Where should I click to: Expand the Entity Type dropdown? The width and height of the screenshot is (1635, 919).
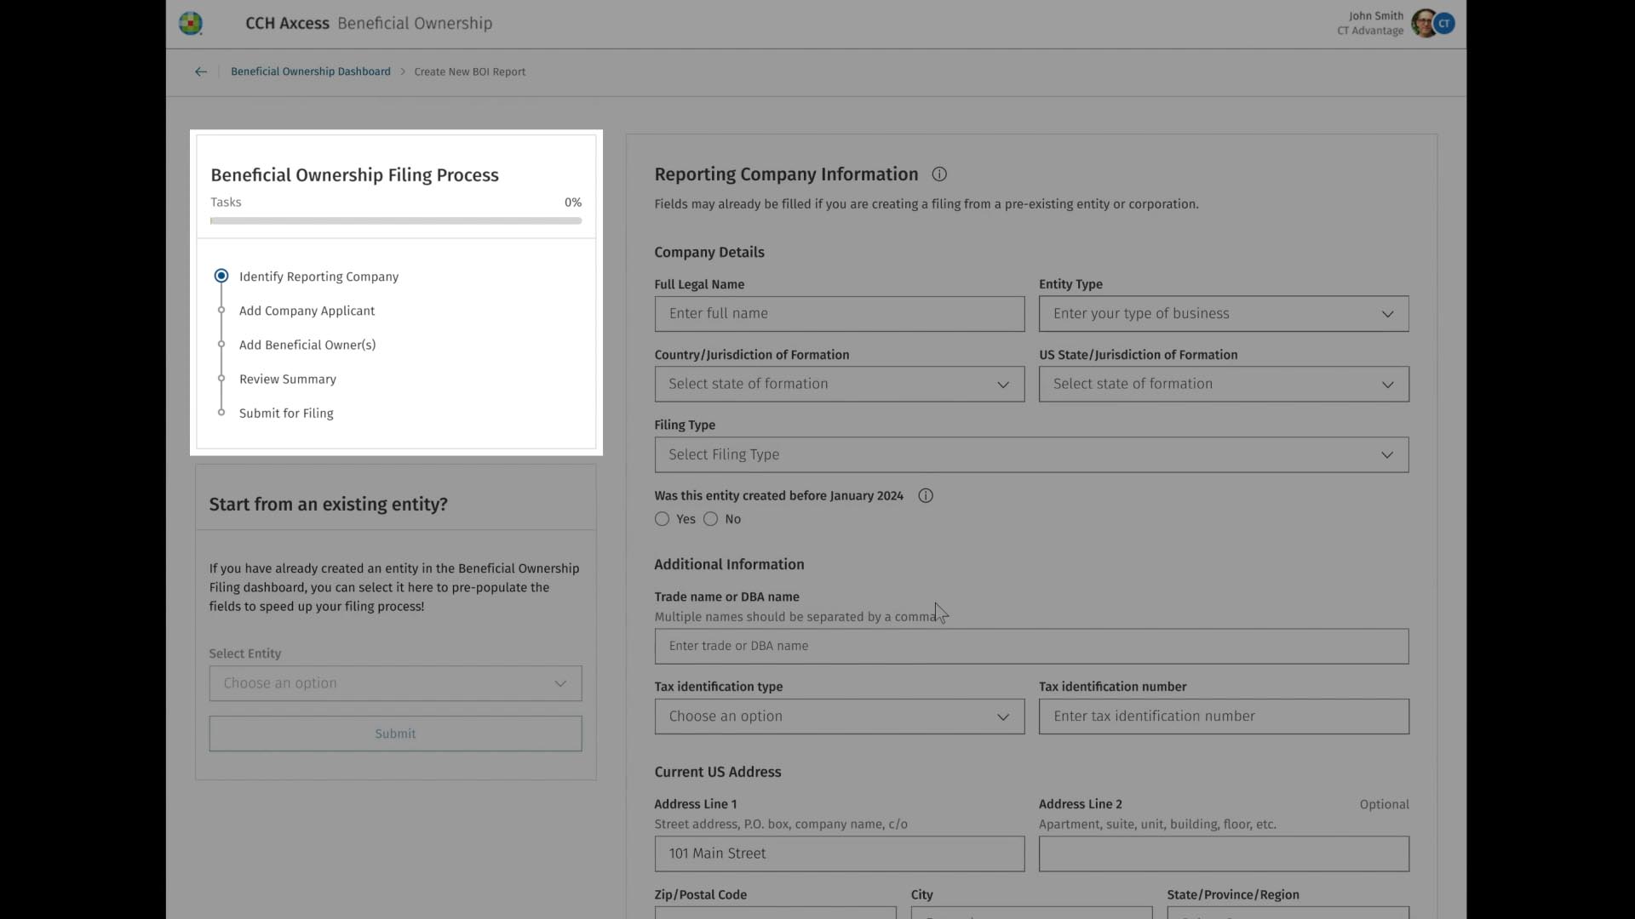tap(1223, 313)
